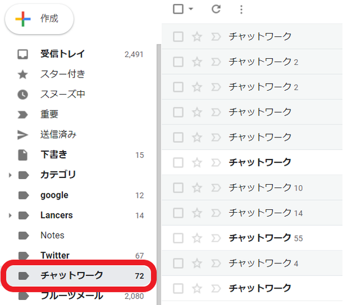Open the チャットワーク 14 conversation
Viewport: 343px width, 305px height.
252,213
